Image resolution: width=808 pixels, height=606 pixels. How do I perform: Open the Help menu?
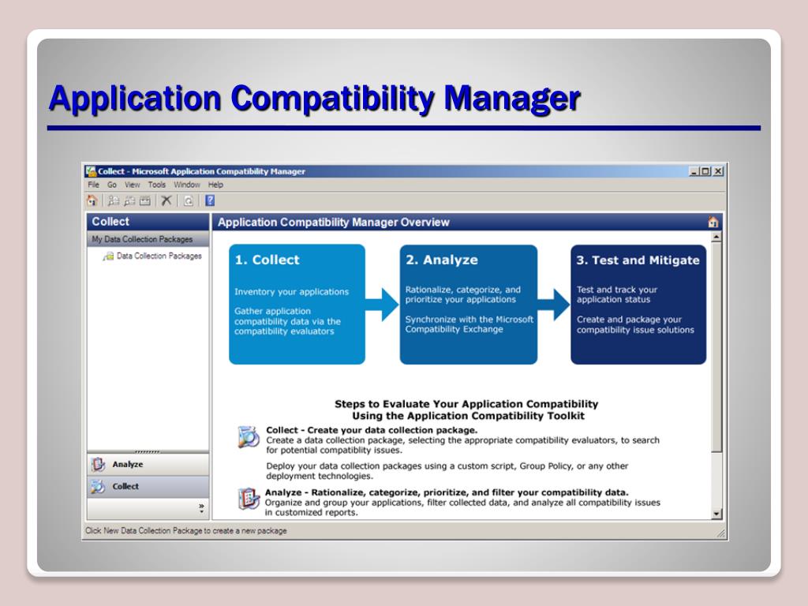tap(215, 185)
